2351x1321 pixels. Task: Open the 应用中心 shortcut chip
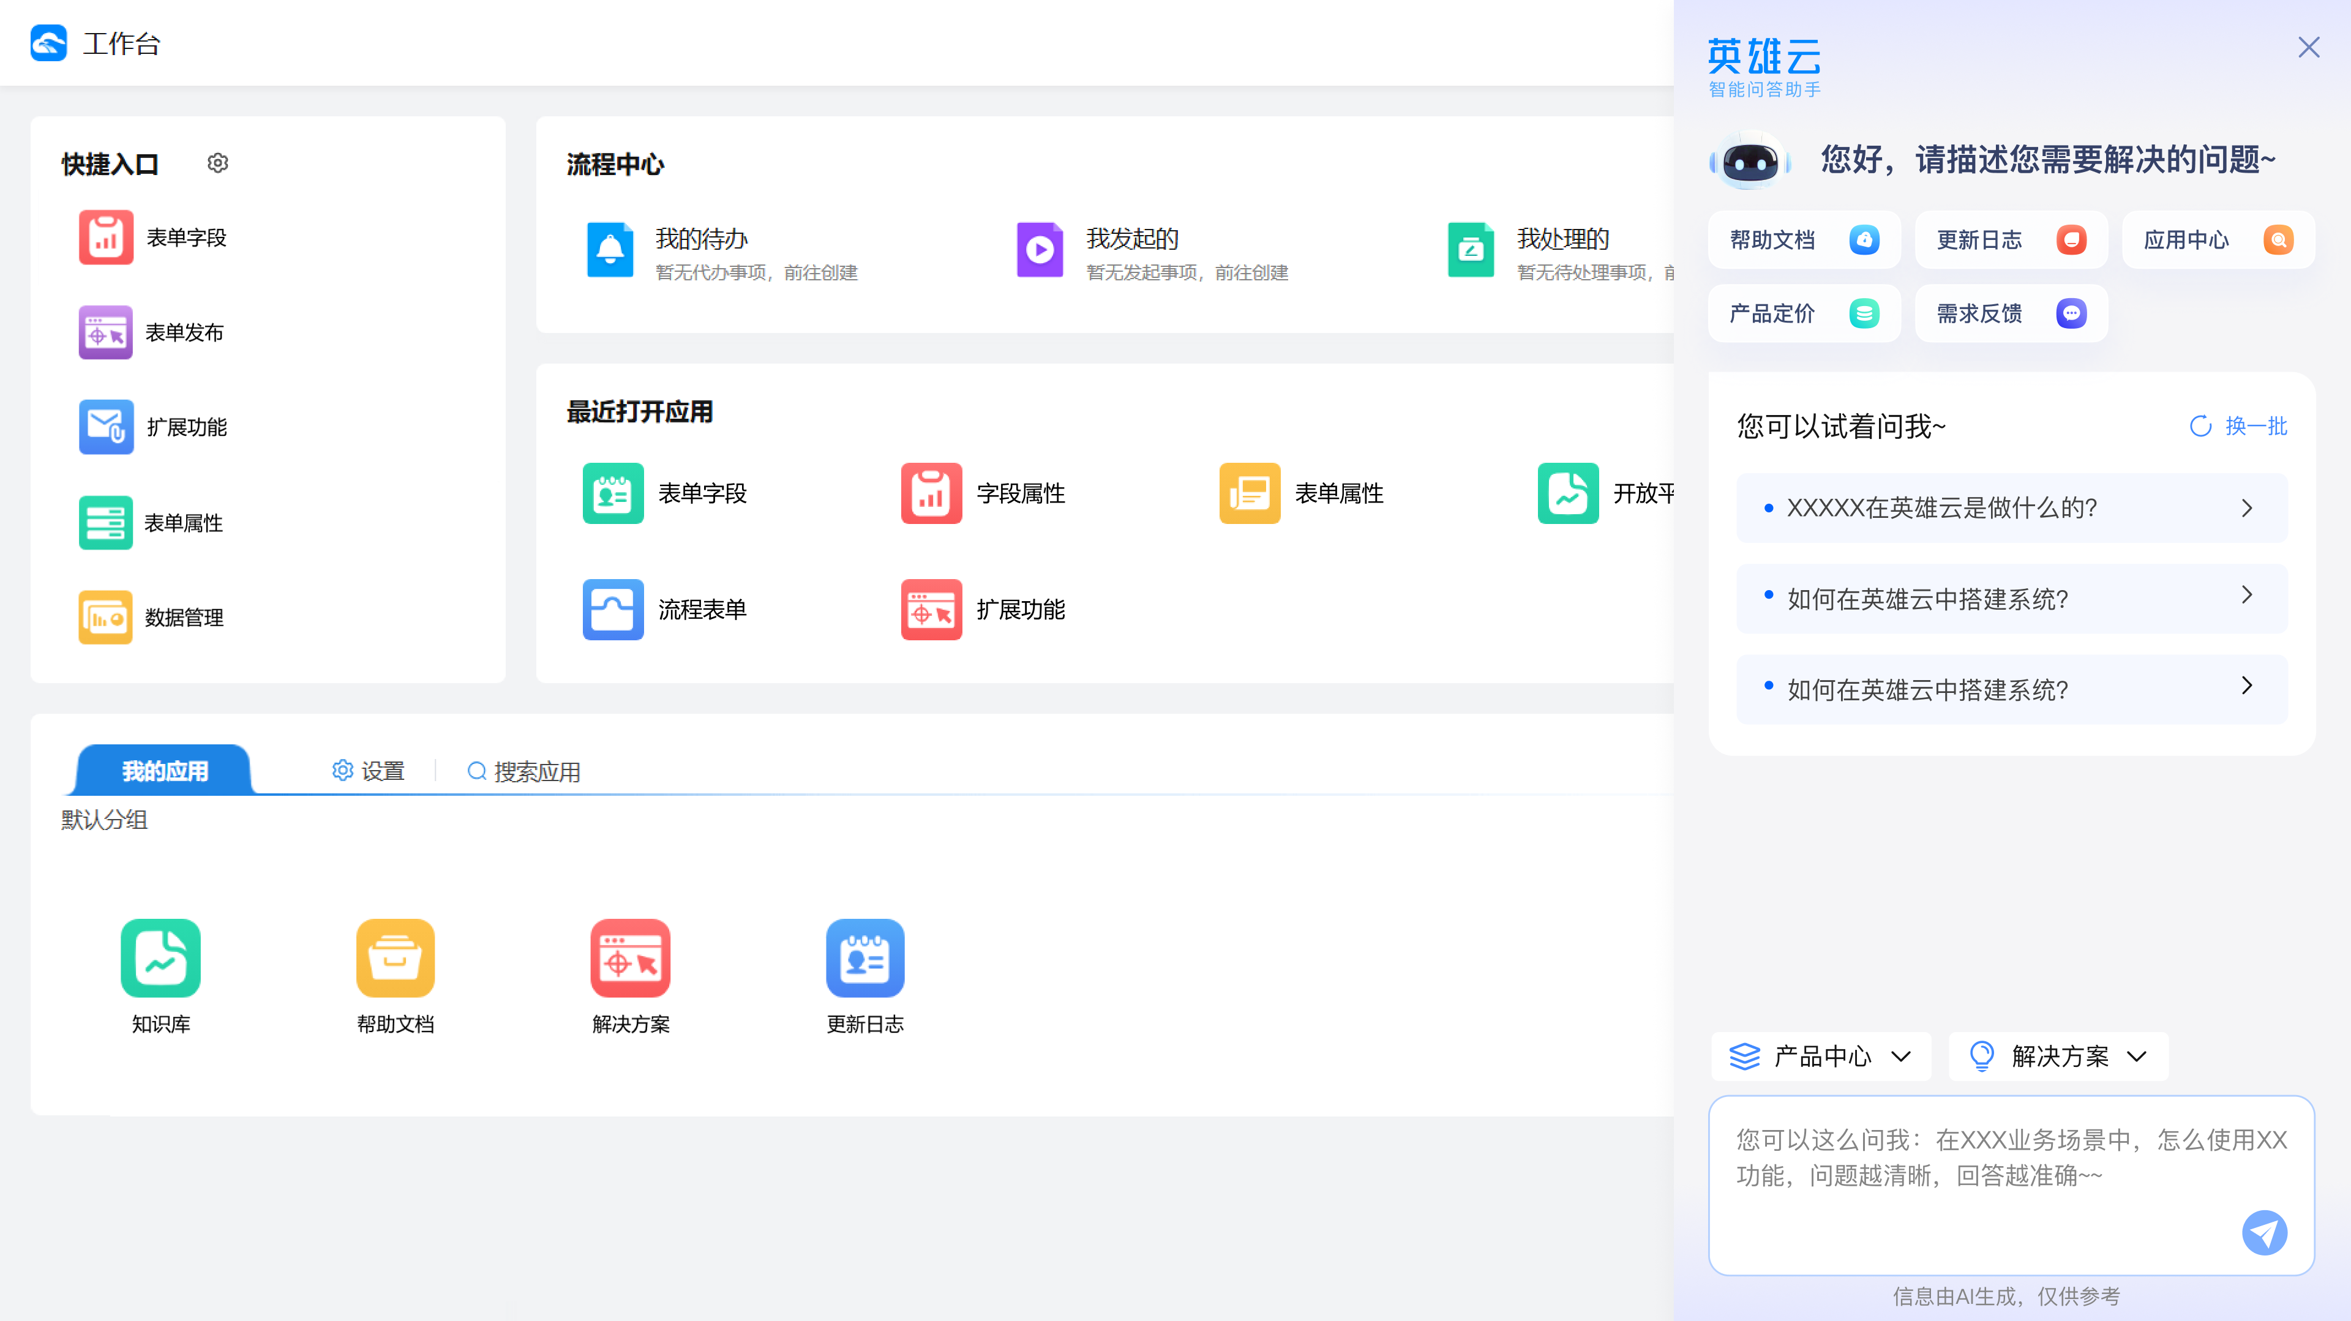tap(2219, 240)
